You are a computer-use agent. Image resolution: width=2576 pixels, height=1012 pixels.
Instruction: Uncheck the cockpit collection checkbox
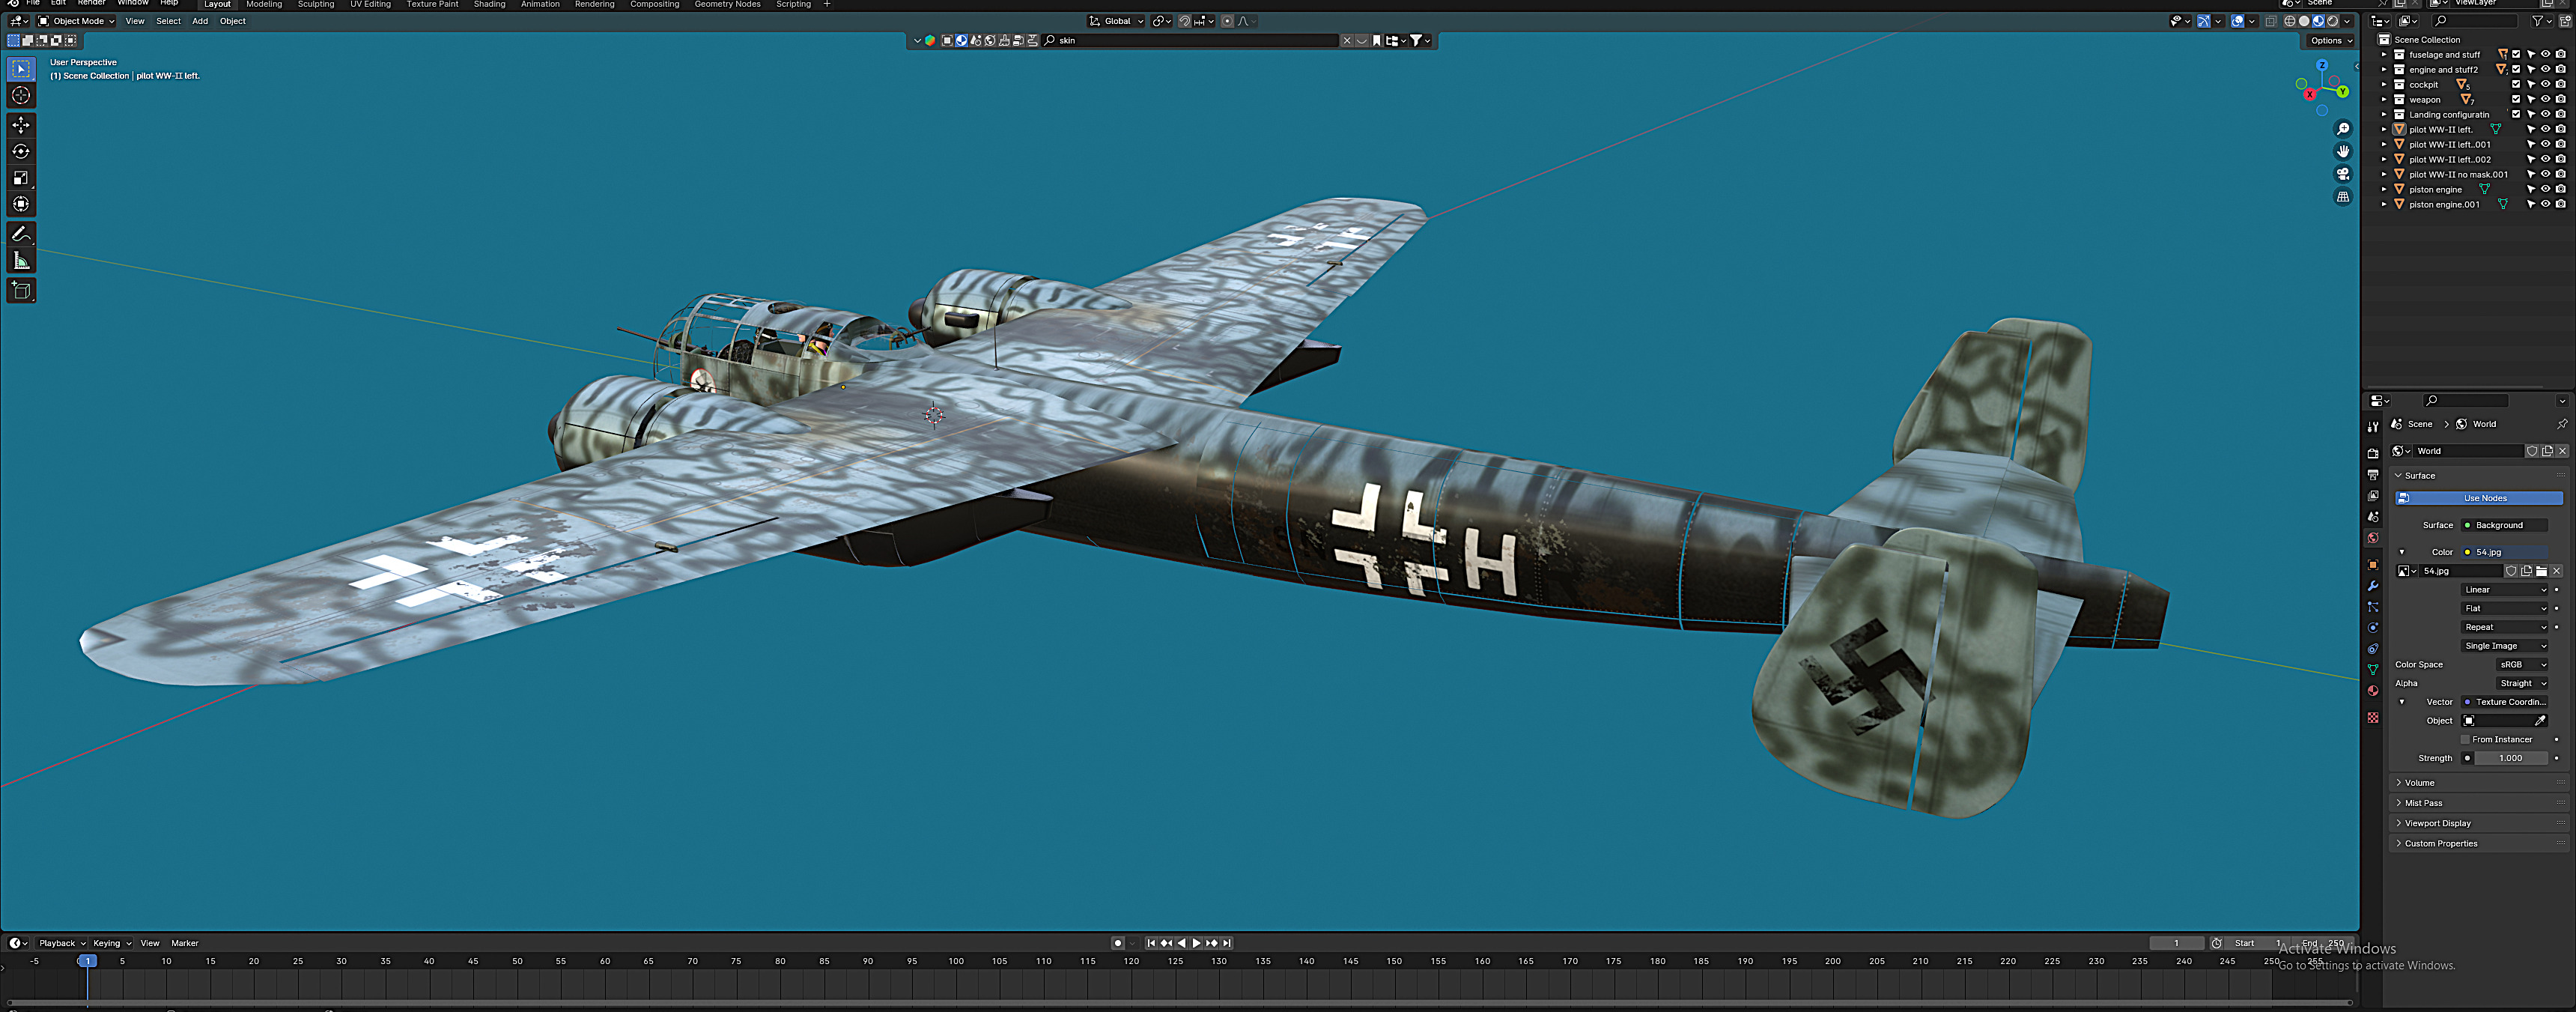(x=2516, y=85)
